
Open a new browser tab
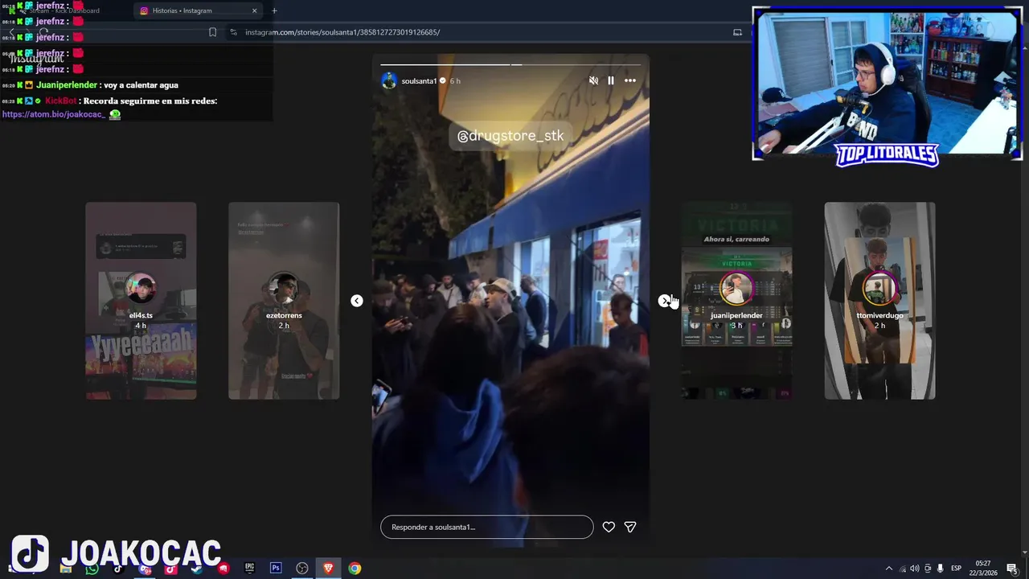tap(274, 10)
